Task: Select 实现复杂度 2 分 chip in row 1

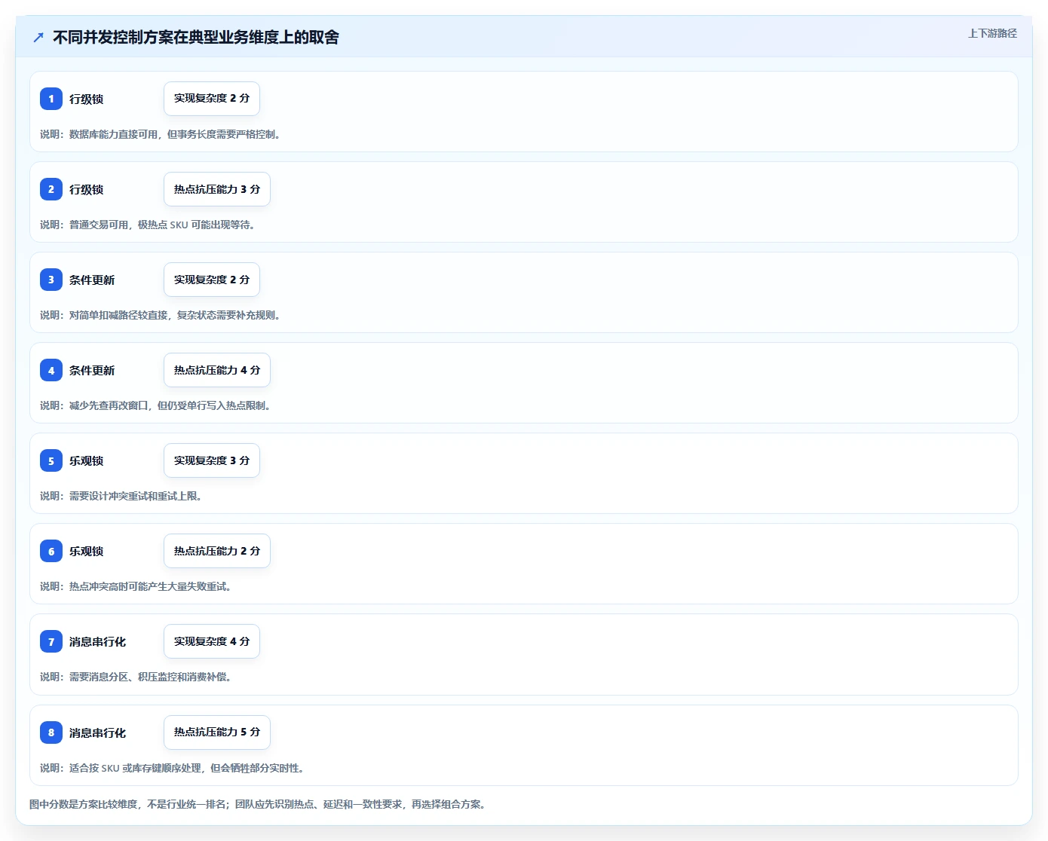Action: click(x=212, y=99)
